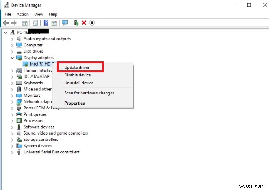This screenshot has width=269, height=190.
Task: Choose Uninstall device in context menu
Action: coord(79,83)
